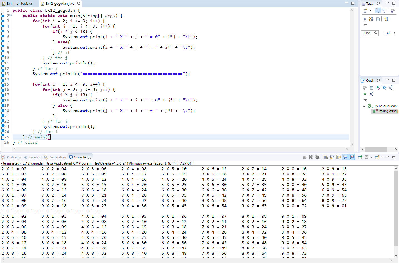Collapse All in Outline view
This screenshot has height=263, width=399.
tap(371, 88)
